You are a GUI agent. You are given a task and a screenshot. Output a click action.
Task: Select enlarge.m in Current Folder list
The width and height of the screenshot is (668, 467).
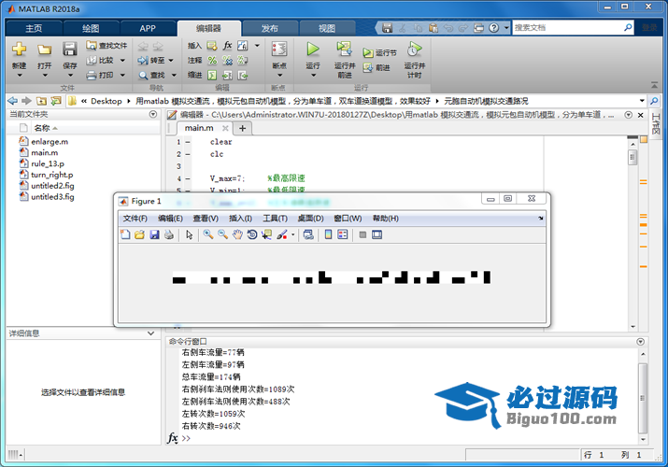(50, 141)
